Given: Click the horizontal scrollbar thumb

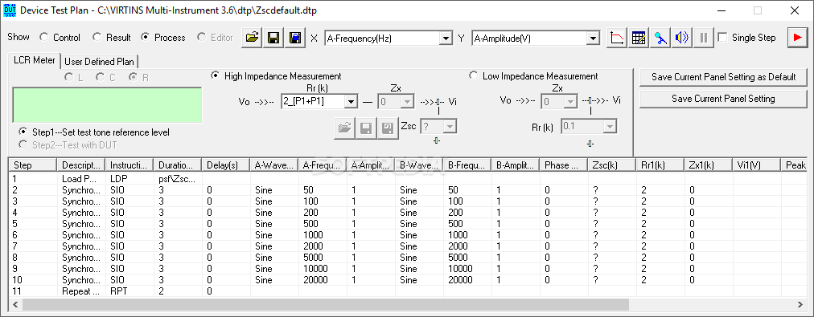Looking at the screenshot, I should [326, 304].
